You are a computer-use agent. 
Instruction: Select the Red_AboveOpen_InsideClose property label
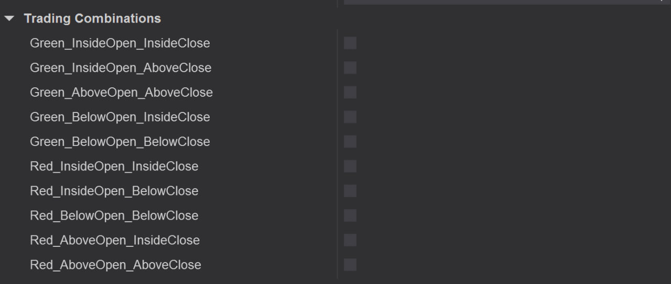[115, 240]
